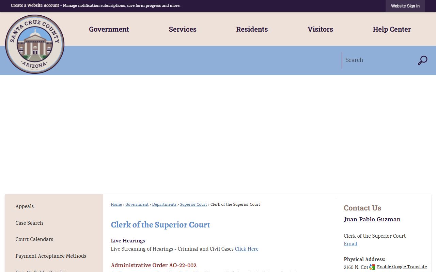Click the magnifying glass search icon
Viewport: 436px width, 272px height.
[x=422, y=61]
